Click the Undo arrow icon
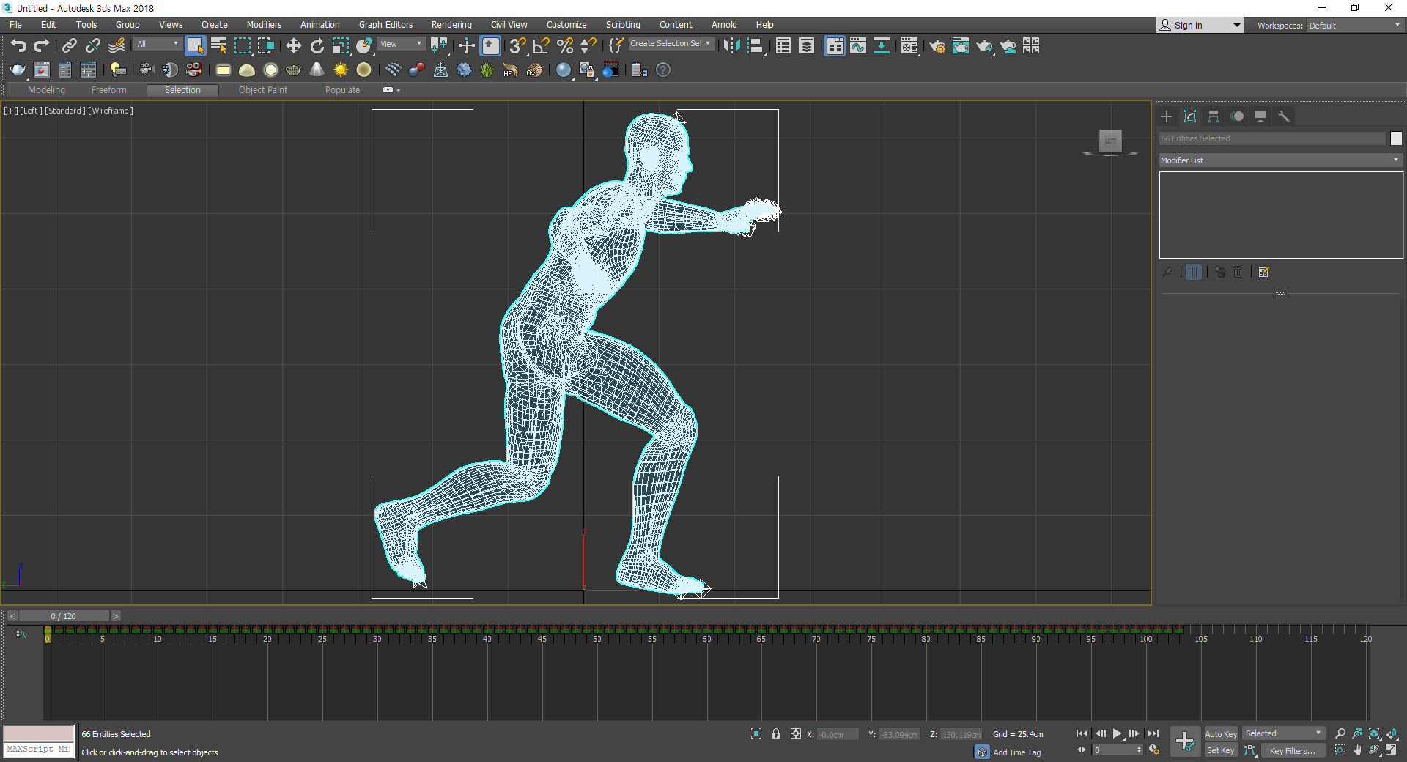1407x762 pixels. (x=18, y=46)
